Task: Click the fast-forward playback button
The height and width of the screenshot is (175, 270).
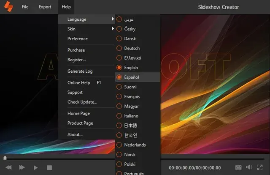Action: pos(22,167)
